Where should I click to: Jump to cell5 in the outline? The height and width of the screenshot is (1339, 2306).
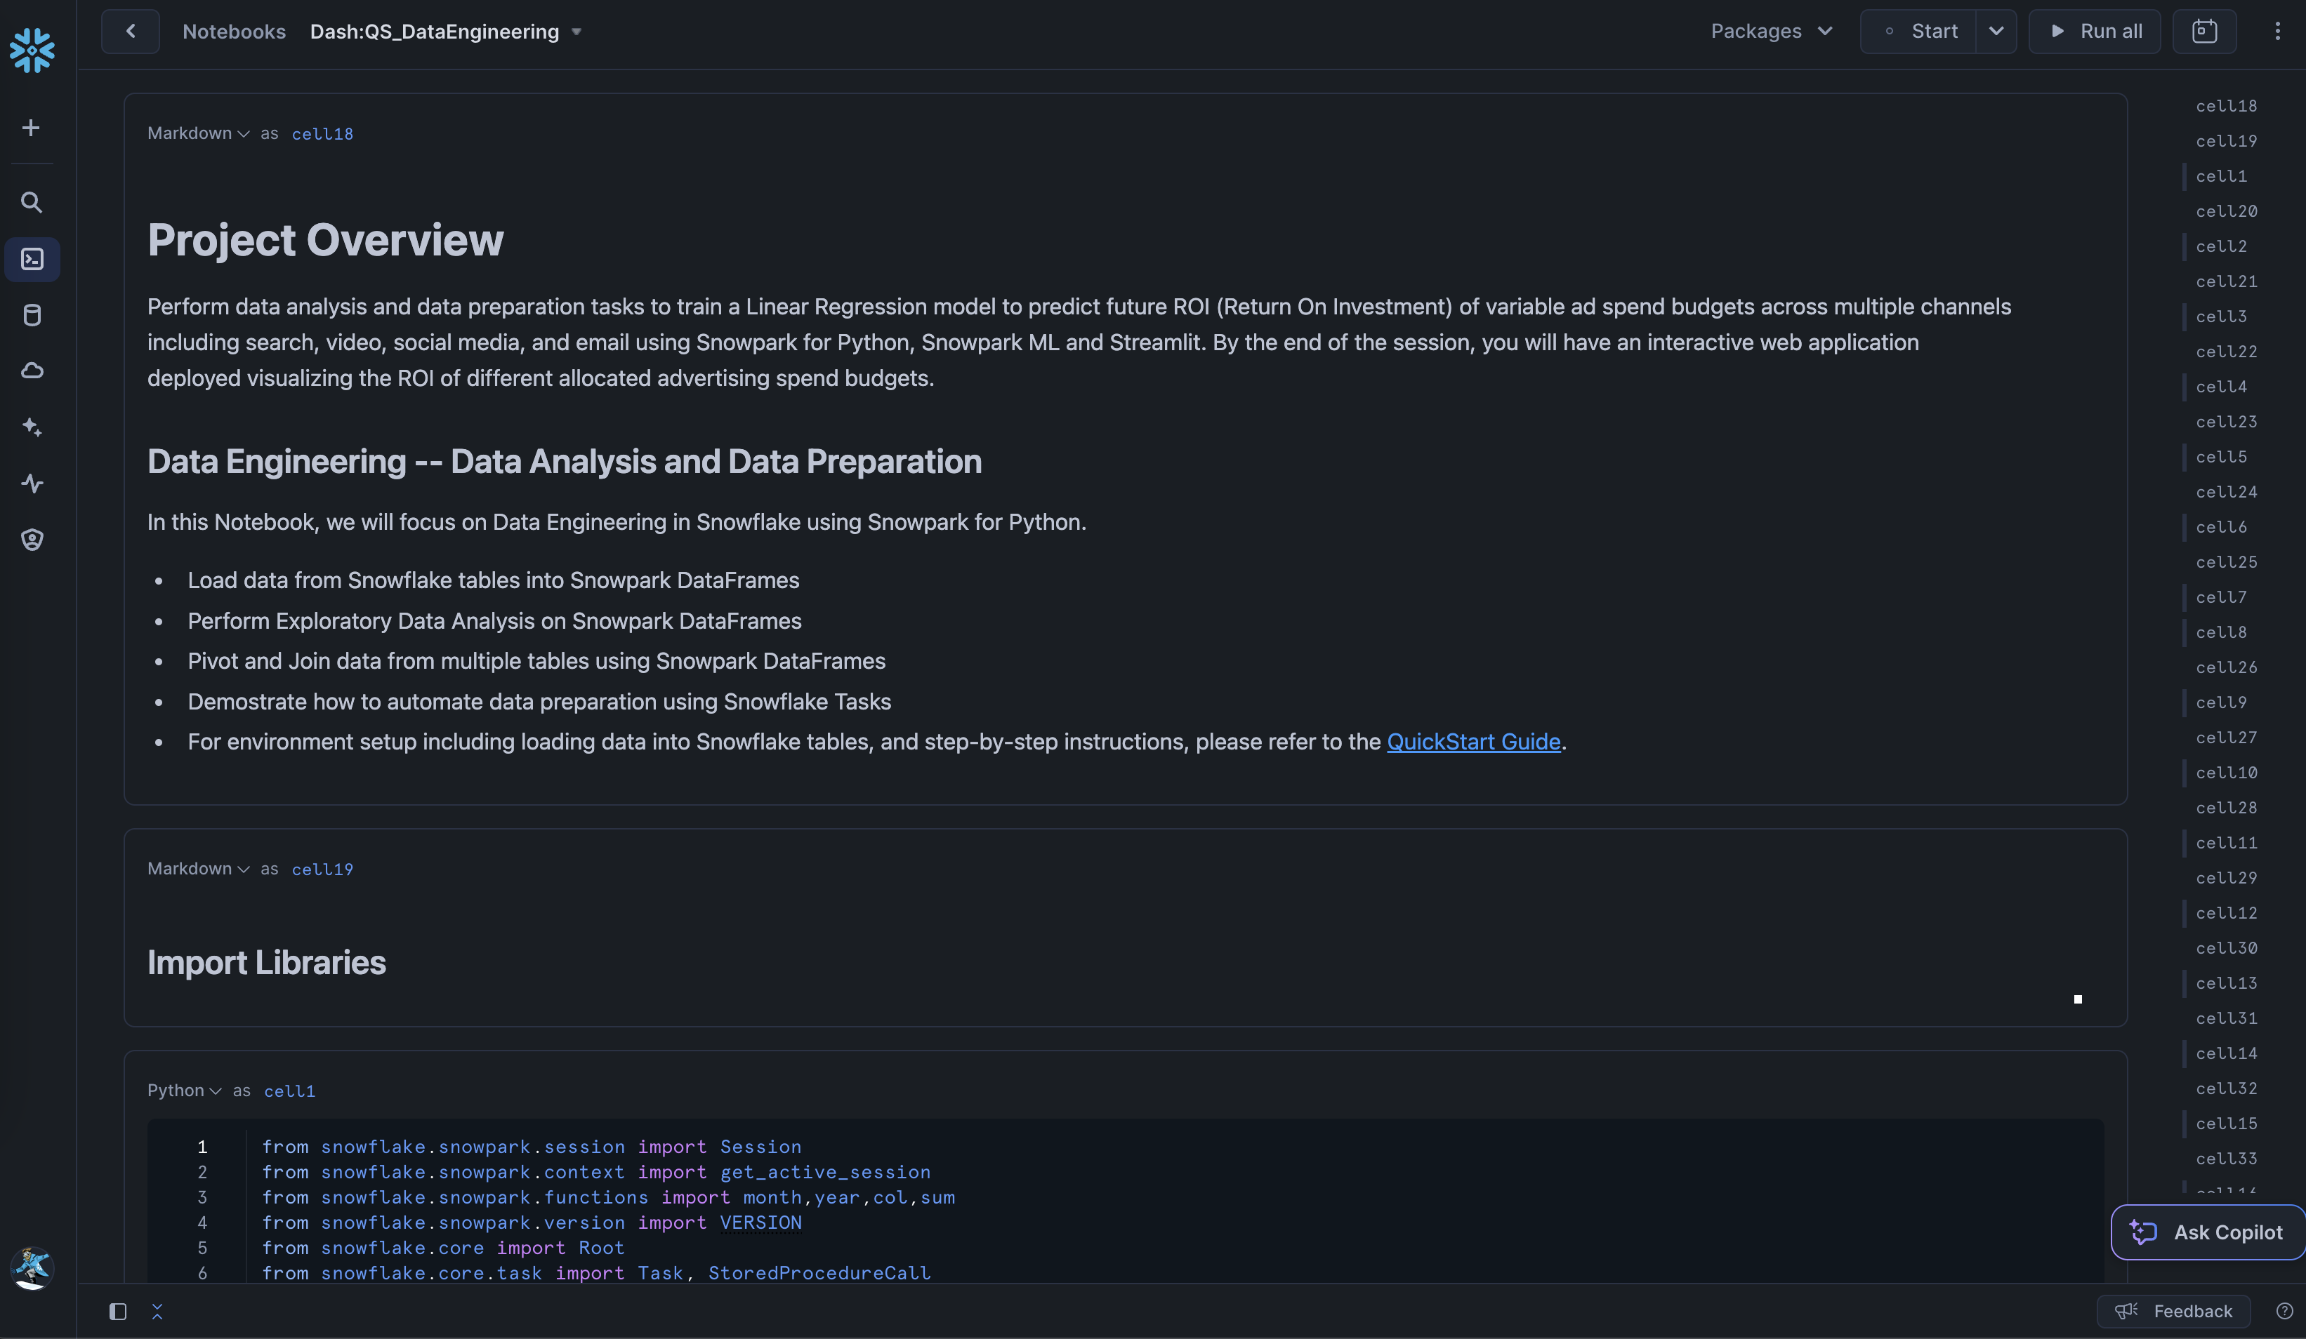[2221, 456]
